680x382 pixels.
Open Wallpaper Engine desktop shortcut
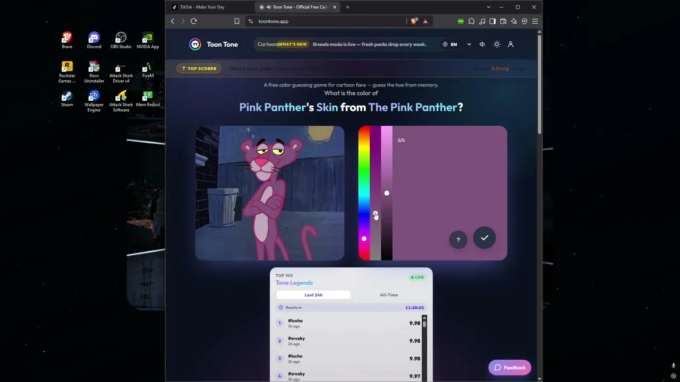point(94,101)
